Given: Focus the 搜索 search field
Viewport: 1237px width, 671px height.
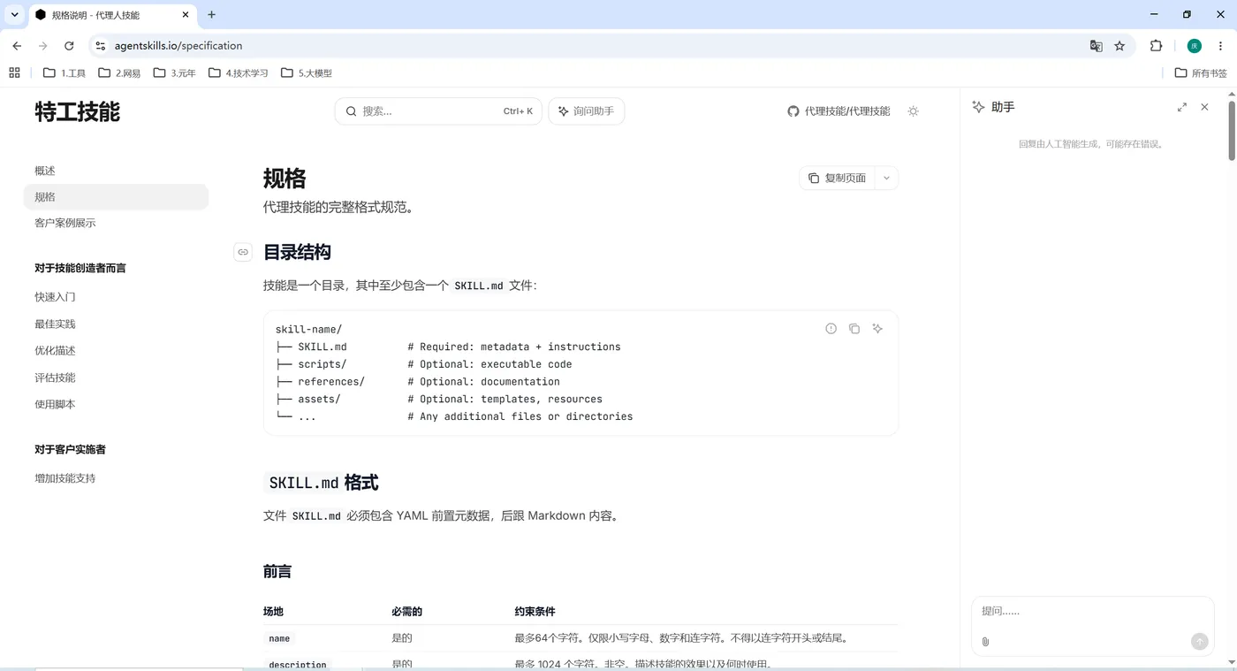Looking at the screenshot, I should click(x=438, y=111).
